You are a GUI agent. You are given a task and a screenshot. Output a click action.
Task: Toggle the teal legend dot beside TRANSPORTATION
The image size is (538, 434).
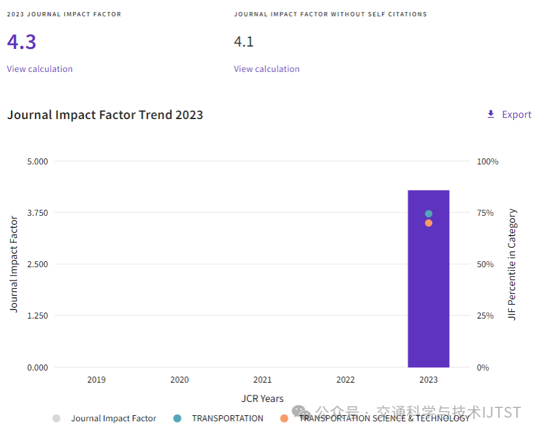177,418
